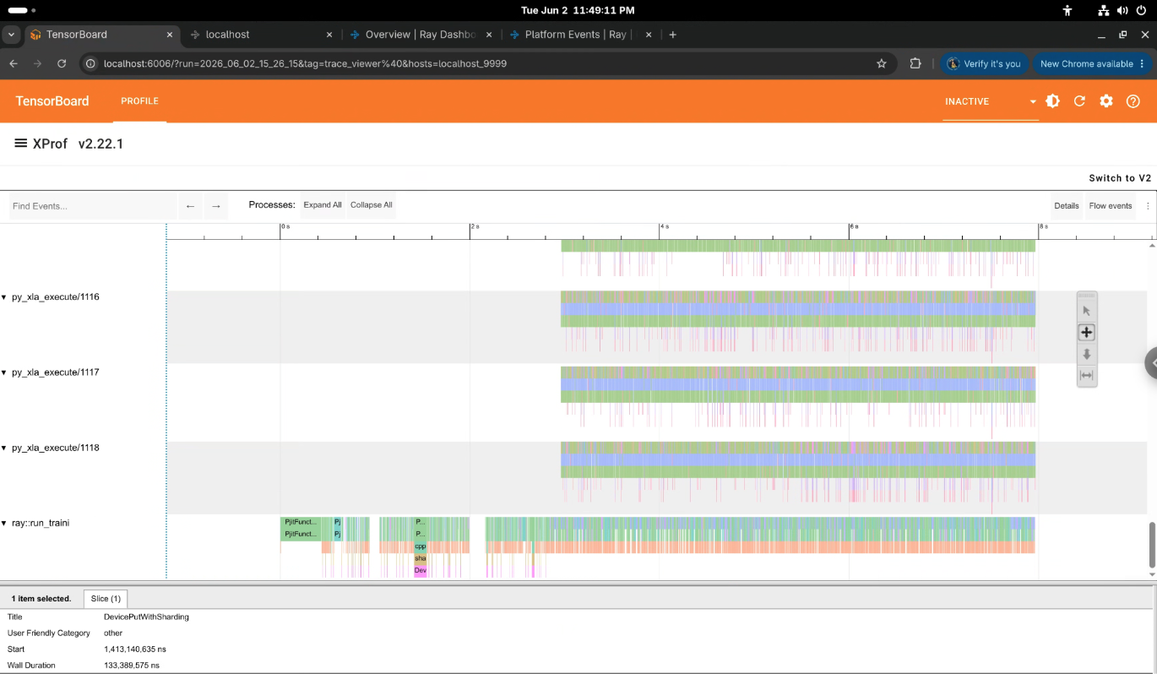
Task: Jump to previous find result arrow
Action: tap(190, 206)
